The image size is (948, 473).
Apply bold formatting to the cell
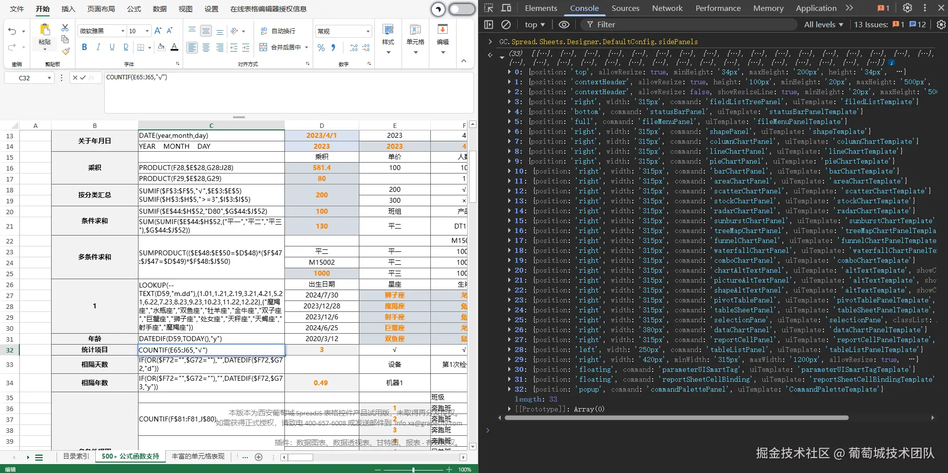[84, 47]
